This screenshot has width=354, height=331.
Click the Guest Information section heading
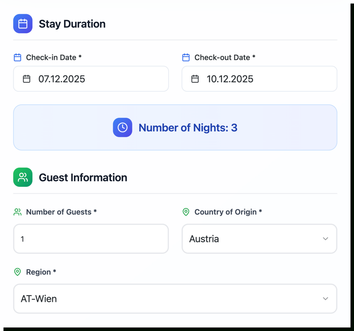point(83,178)
